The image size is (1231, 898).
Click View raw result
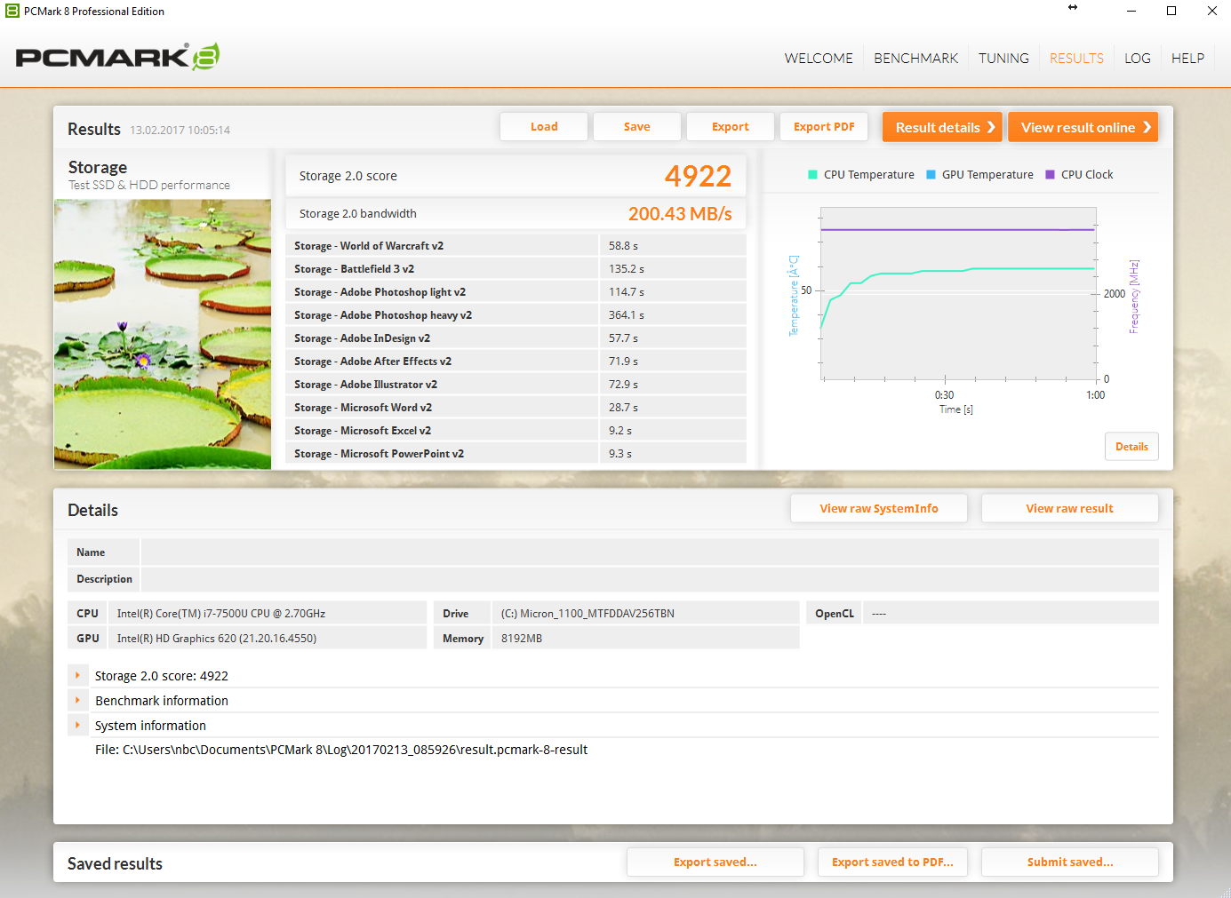coord(1070,509)
